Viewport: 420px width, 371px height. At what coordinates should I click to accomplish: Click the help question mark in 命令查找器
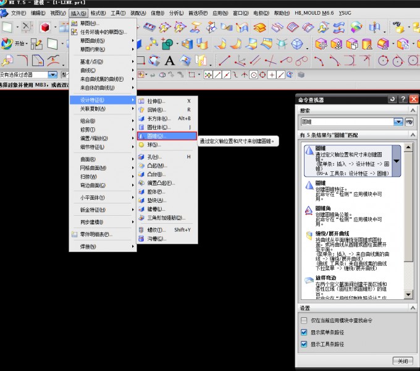pos(403,99)
